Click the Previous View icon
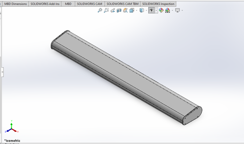Screen dimensions: 244x144 click(x=113, y=10)
